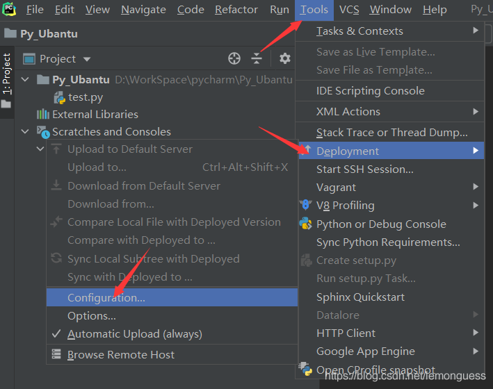Select test.py in the project tree

click(x=86, y=97)
